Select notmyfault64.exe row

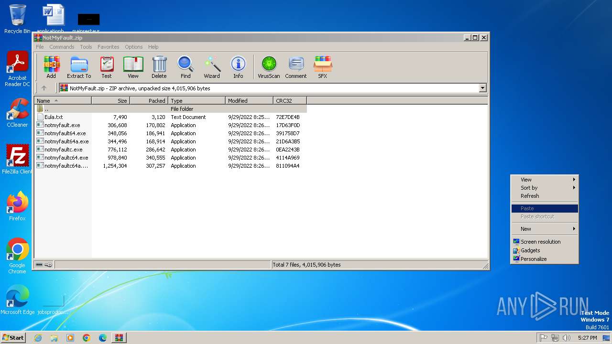170,133
